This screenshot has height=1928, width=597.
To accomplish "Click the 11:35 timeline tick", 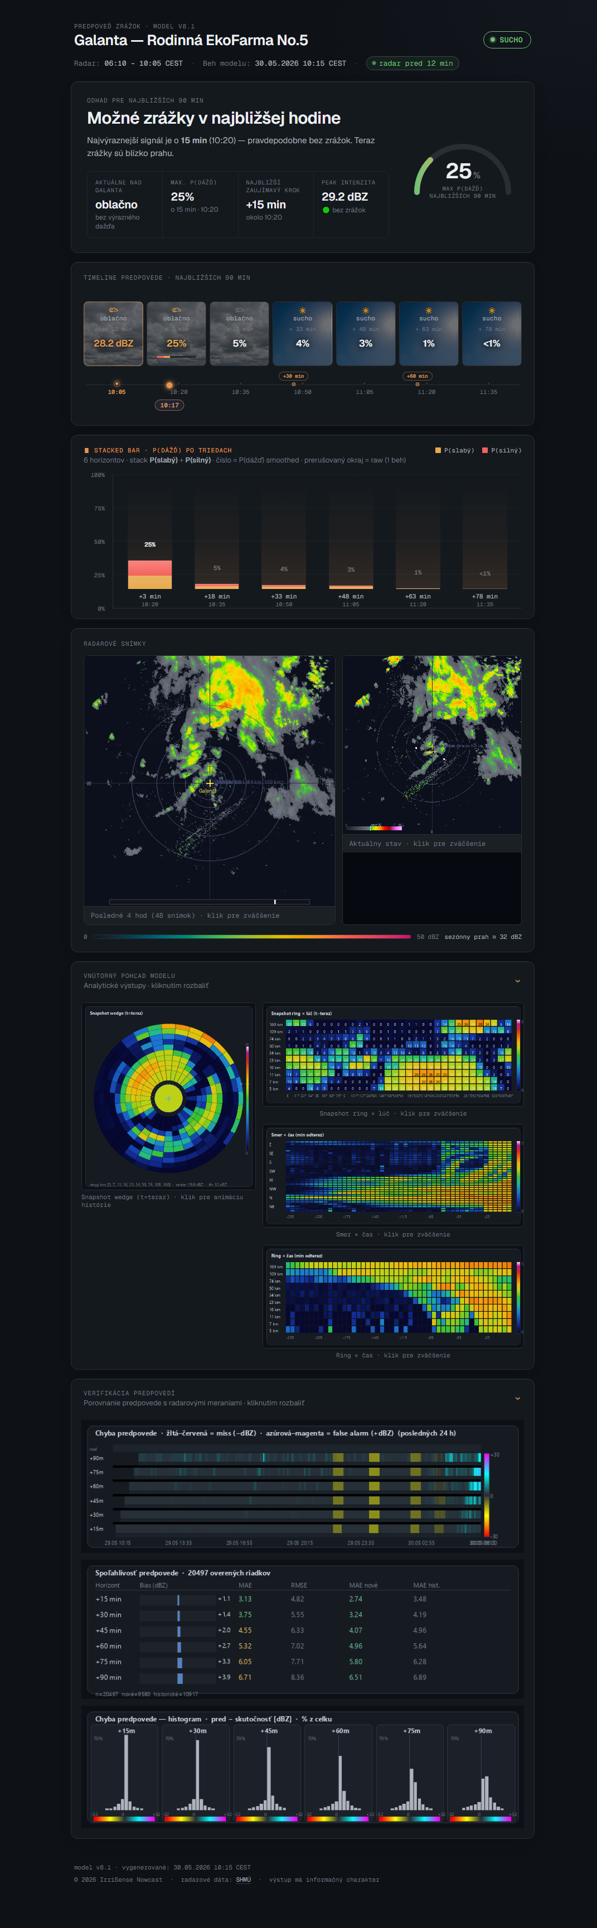I will click(488, 392).
